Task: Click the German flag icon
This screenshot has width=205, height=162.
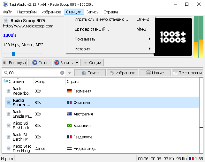Action: click(x=69, y=91)
